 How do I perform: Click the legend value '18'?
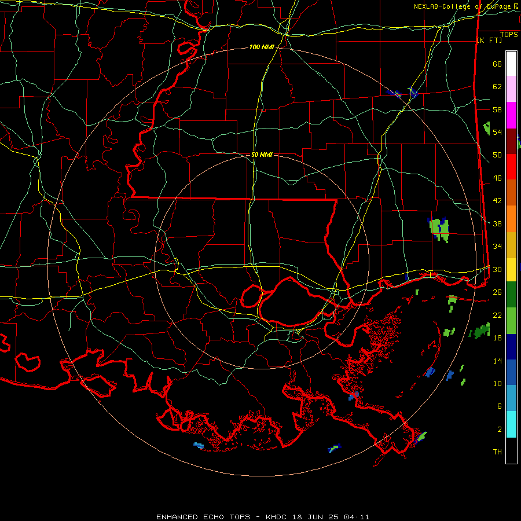point(497,338)
